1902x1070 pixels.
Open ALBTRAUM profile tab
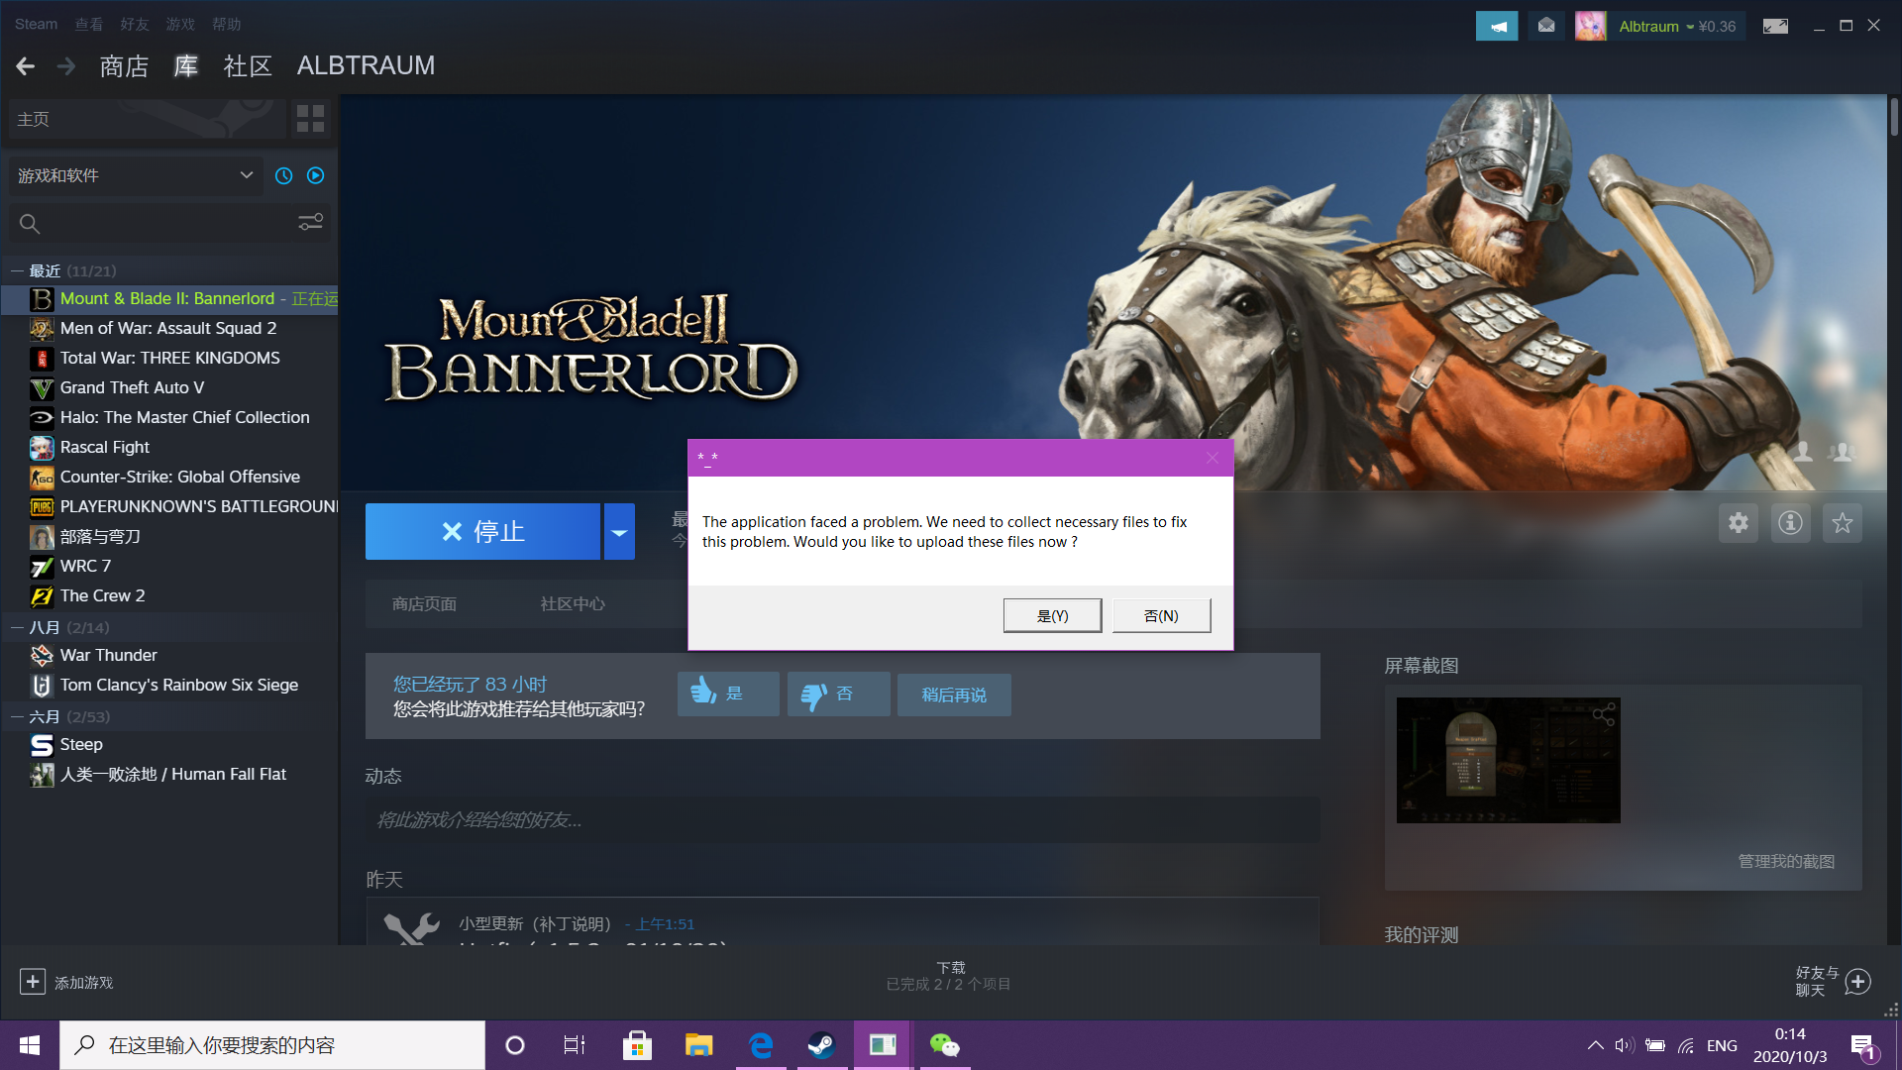coord(366,65)
